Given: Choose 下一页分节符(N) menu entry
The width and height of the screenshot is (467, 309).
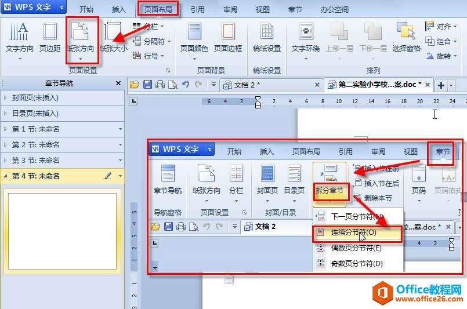Looking at the screenshot, I should [x=359, y=216].
